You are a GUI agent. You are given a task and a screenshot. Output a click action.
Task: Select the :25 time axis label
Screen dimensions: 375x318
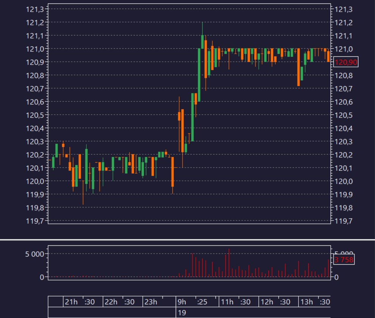[202, 302]
